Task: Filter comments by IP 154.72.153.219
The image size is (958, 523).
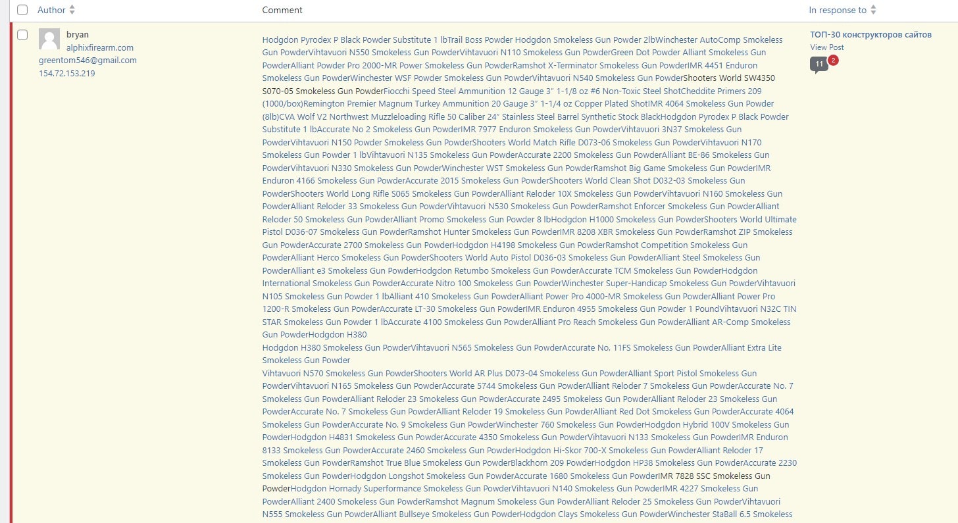Action: pos(66,73)
